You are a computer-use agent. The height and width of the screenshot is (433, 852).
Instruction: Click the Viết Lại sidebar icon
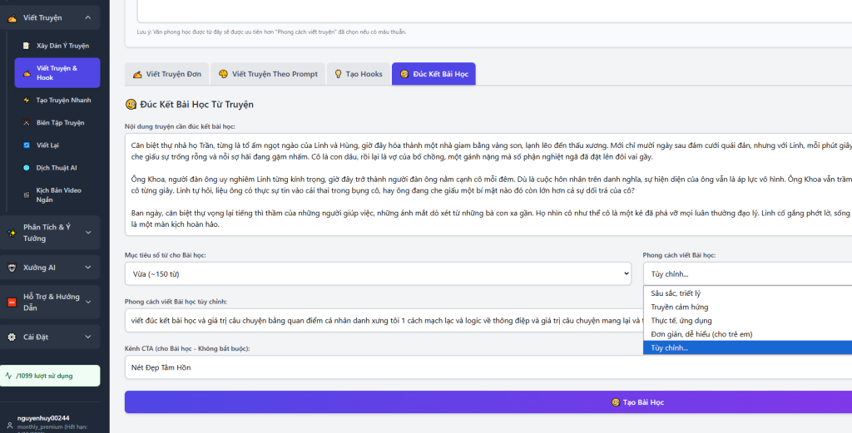pos(26,145)
